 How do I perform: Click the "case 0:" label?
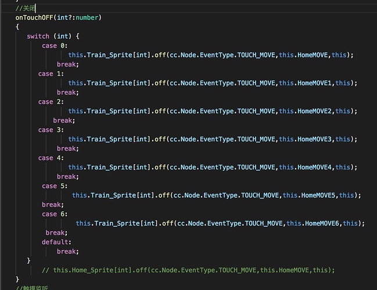click(55, 45)
